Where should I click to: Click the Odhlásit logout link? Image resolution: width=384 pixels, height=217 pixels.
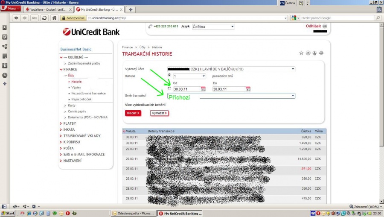pos(313,26)
